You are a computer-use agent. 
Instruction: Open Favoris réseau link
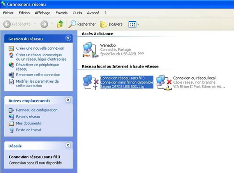coord(28,117)
